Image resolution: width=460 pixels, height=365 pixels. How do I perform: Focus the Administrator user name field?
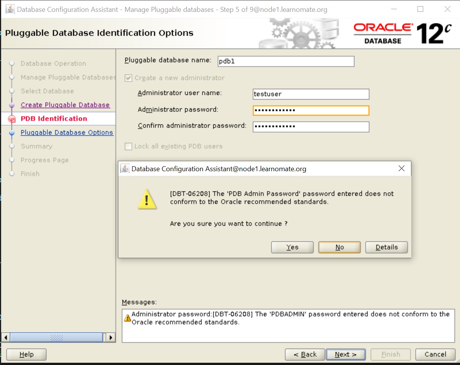click(x=311, y=94)
